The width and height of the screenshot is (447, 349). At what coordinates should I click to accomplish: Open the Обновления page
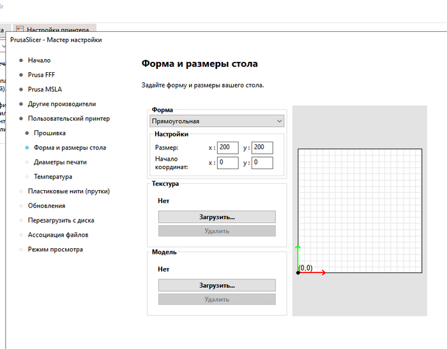(46, 205)
